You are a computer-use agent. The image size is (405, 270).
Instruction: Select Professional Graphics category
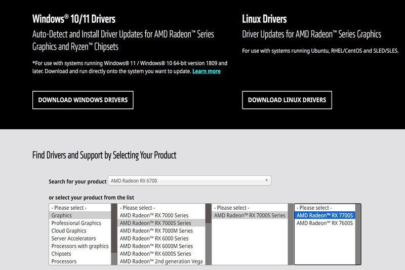tap(80, 223)
